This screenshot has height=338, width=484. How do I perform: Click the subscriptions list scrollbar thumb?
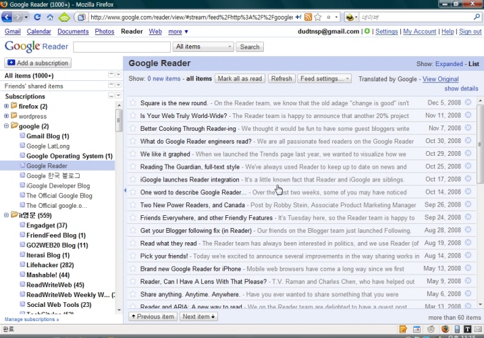pyautogui.click(x=118, y=120)
